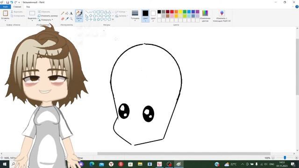Open the Thickness (Толщина) dropdown
The height and width of the screenshot is (168, 299).
pos(135,15)
